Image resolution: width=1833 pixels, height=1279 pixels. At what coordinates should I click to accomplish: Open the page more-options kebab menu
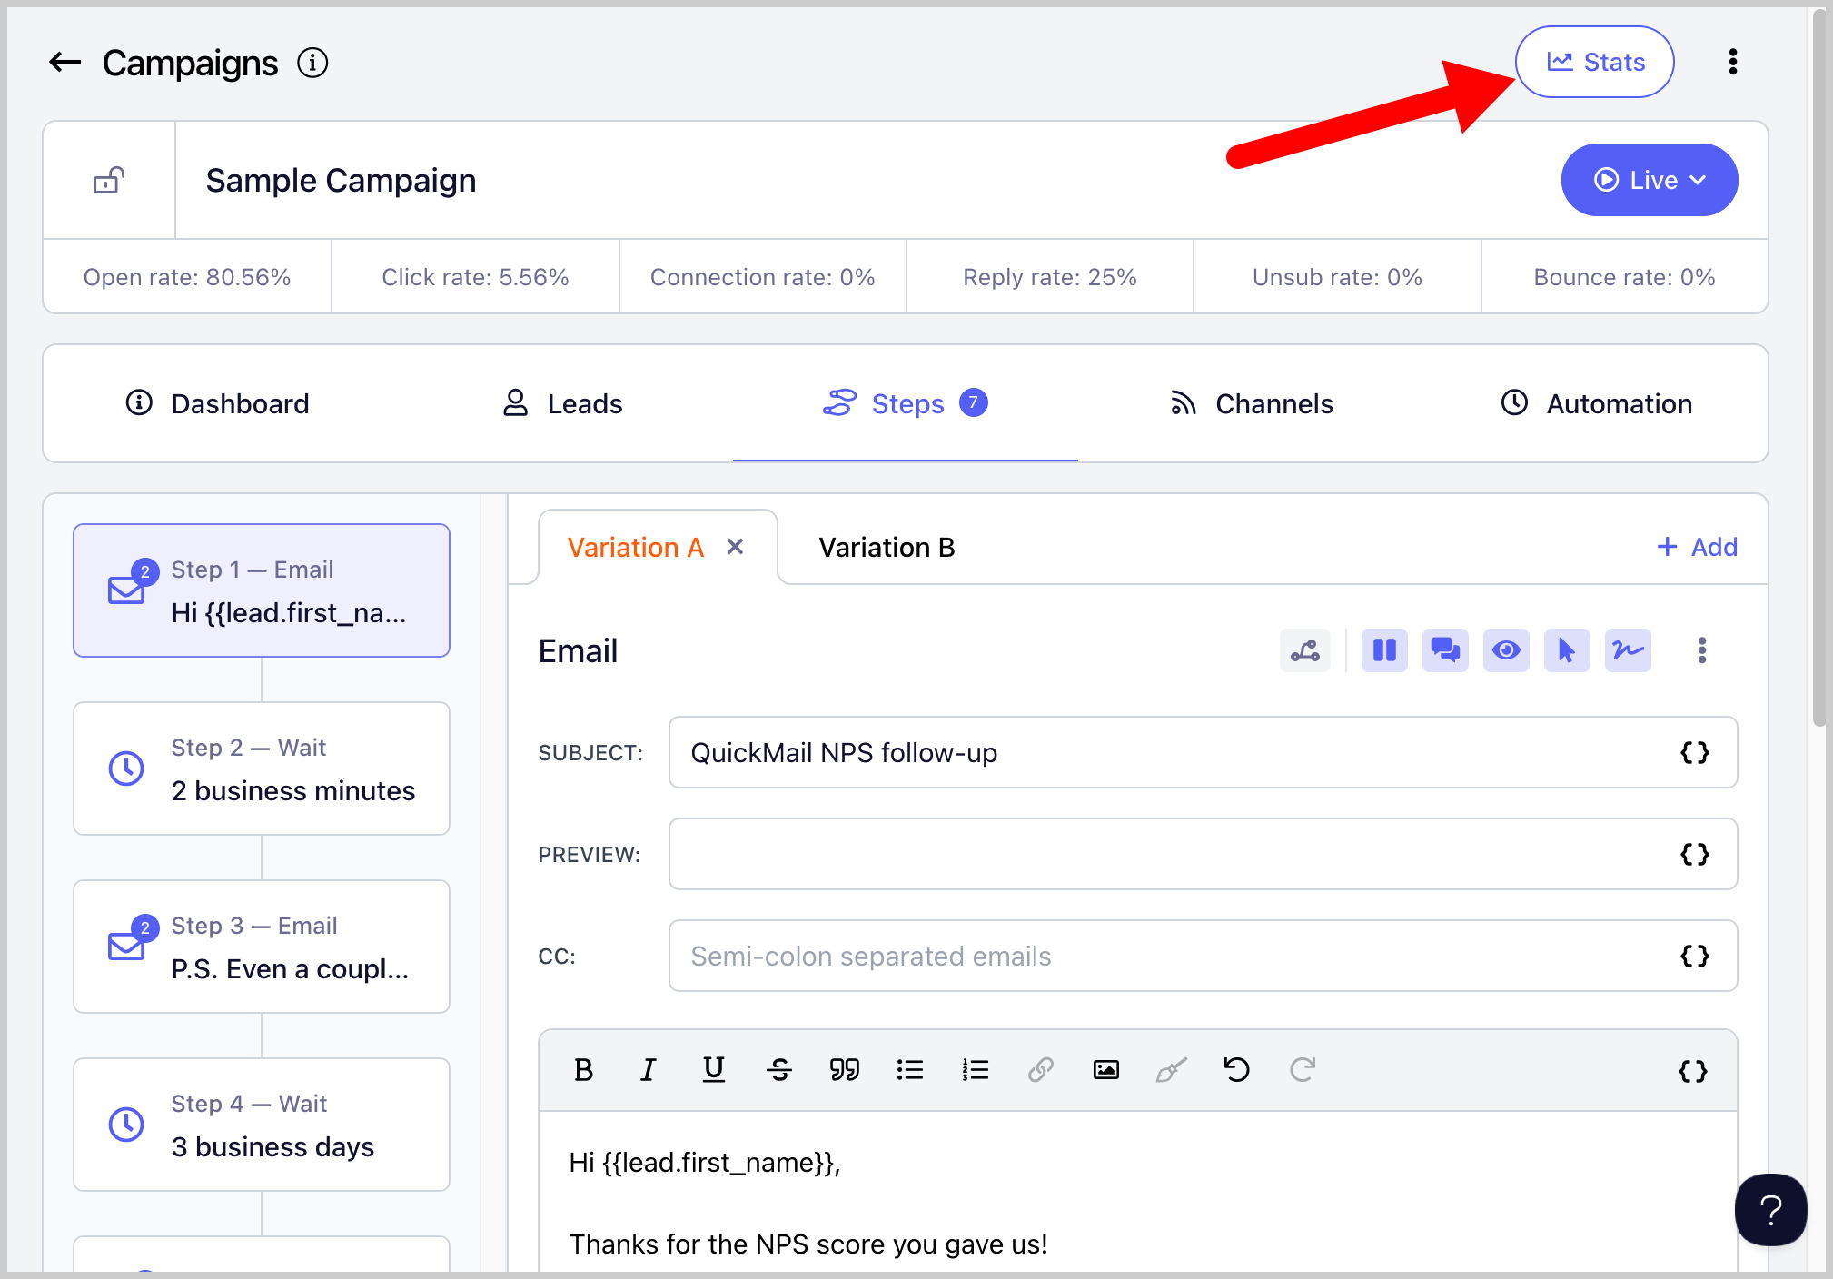(x=1733, y=62)
